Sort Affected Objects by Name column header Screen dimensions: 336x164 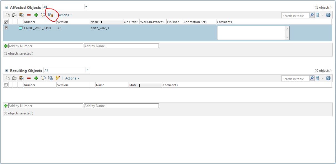[95, 22]
